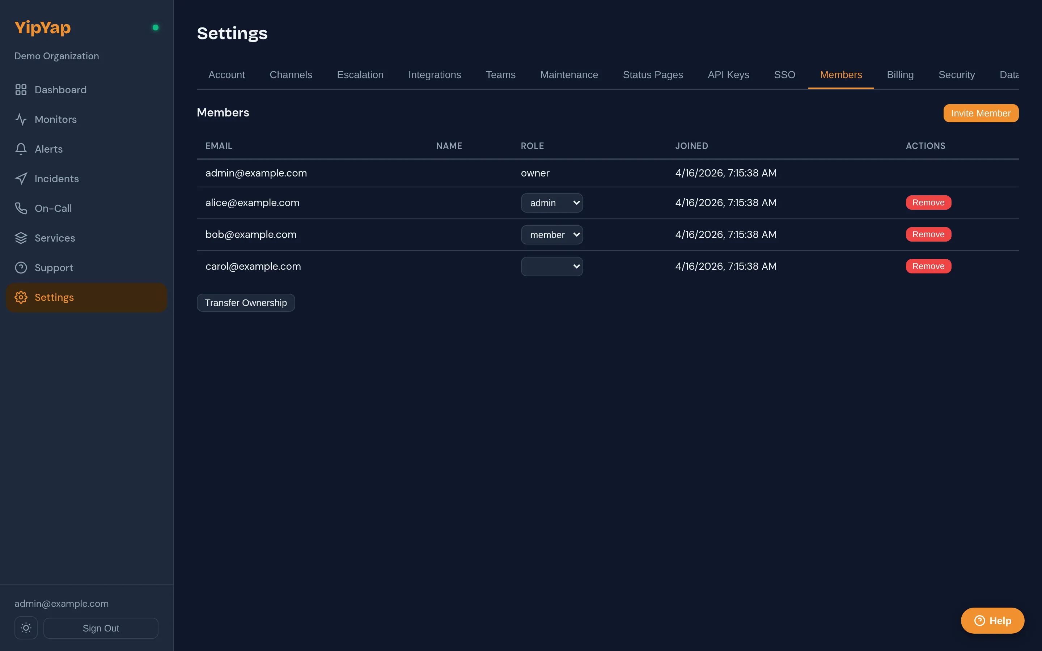Navigate to Incidents via sidebar icon
Image resolution: width=1042 pixels, height=651 pixels.
tap(21, 178)
